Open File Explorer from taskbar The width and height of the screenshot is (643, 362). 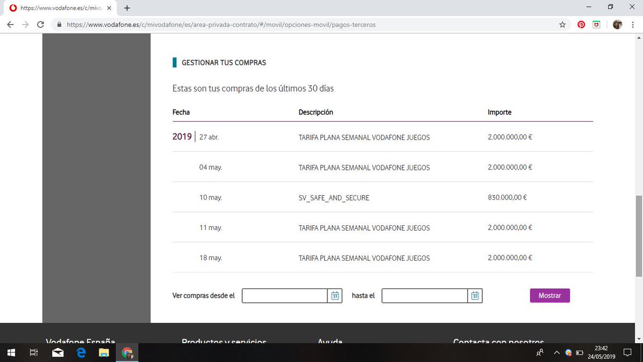104,353
